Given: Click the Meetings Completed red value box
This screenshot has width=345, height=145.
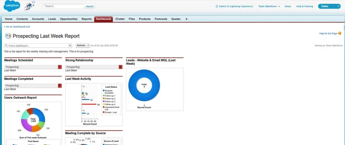Looking at the screenshot, I should [x=60, y=86].
